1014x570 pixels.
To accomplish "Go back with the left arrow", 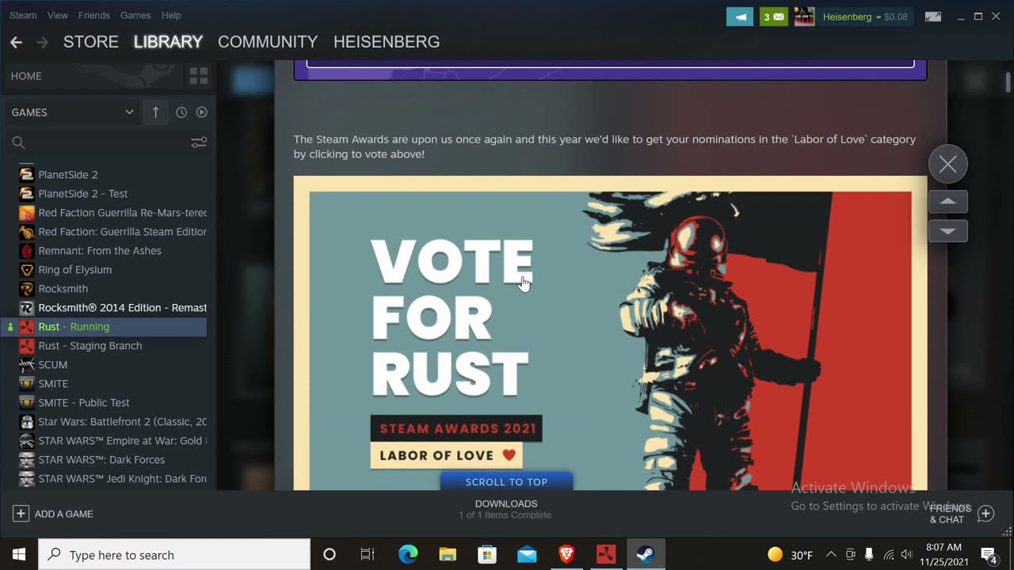I will pos(16,42).
